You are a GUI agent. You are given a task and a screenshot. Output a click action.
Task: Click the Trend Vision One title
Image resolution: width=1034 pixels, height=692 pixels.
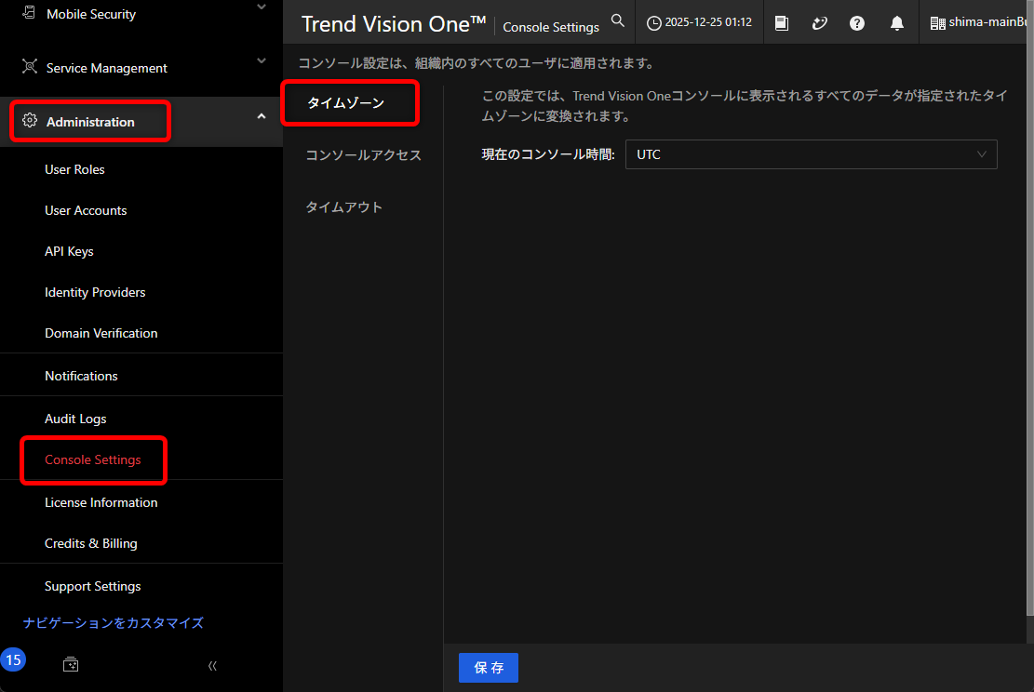(x=394, y=24)
